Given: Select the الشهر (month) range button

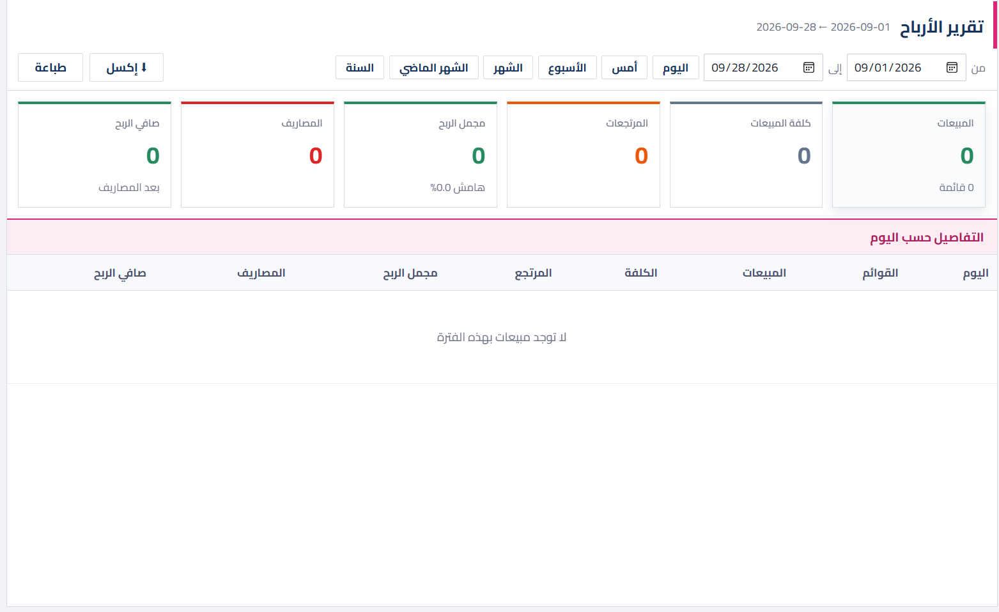Looking at the screenshot, I should point(508,68).
